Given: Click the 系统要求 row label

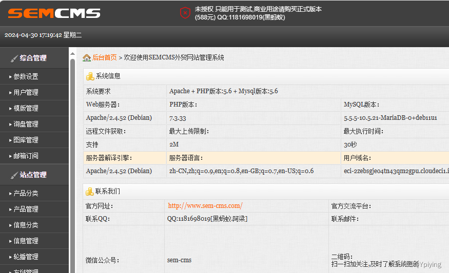Looking at the screenshot, I should click(x=98, y=92).
